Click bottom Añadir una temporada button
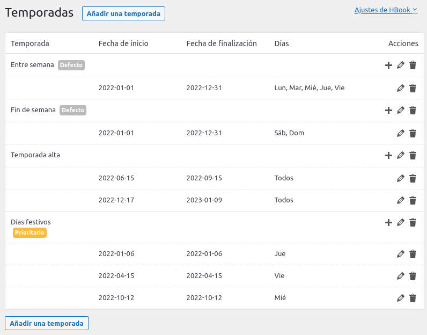The image size is (427, 335). coord(47,323)
